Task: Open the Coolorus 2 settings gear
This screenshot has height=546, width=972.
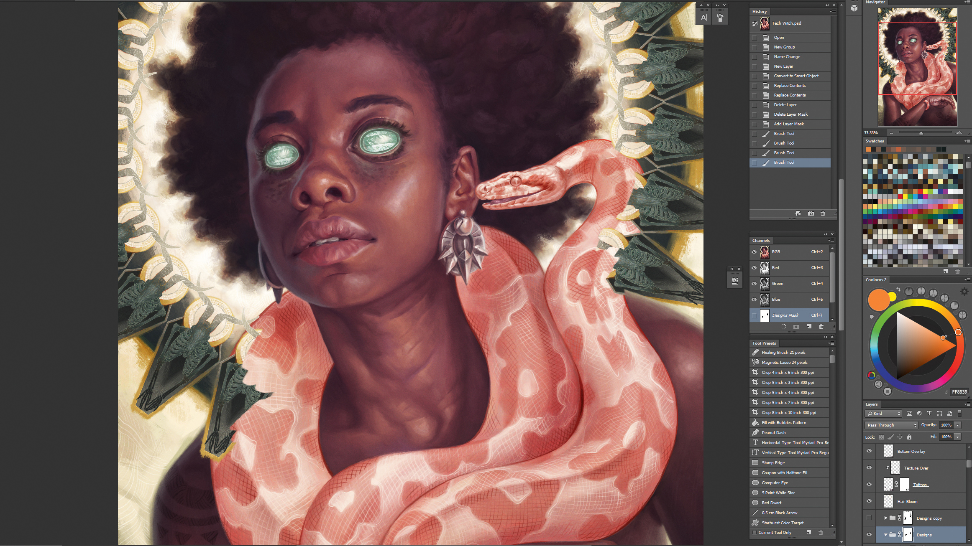Action: [x=965, y=291]
